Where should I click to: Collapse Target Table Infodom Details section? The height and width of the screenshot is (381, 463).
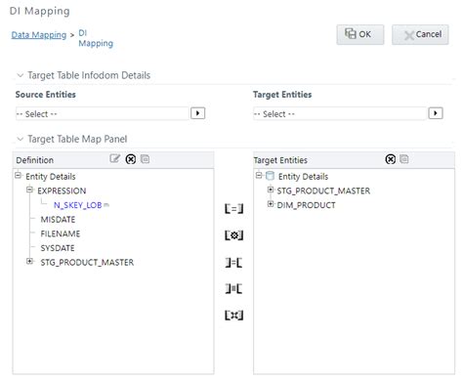pyautogui.click(x=21, y=75)
